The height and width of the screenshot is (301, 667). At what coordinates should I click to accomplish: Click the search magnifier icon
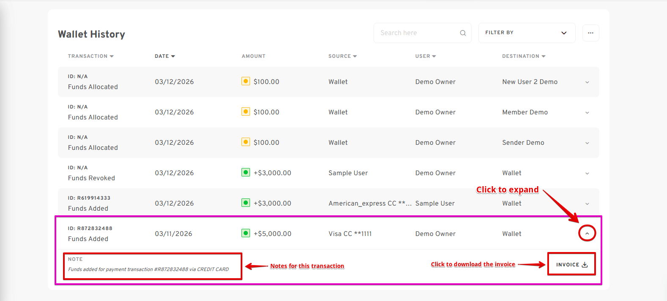[x=463, y=33]
